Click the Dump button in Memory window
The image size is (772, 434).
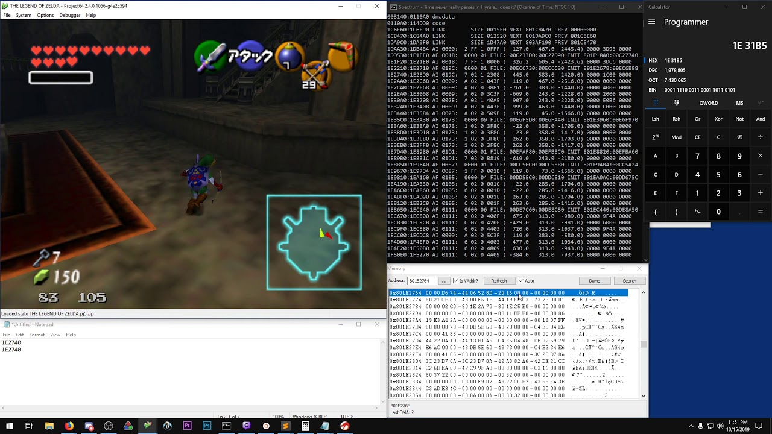click(594, 281)
